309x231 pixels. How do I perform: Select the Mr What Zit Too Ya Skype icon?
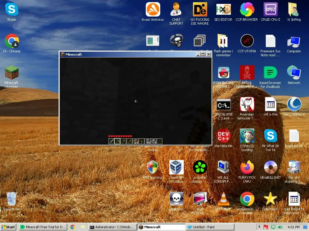270,140
